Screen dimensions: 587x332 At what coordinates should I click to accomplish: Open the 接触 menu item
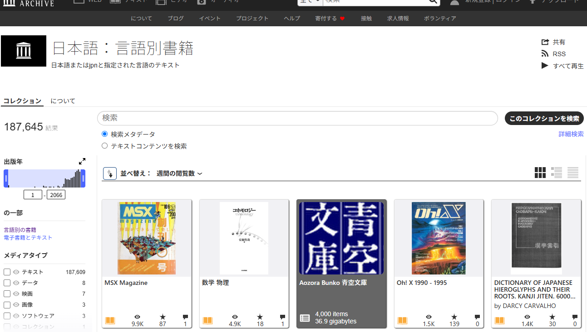[x=366, y=19]
